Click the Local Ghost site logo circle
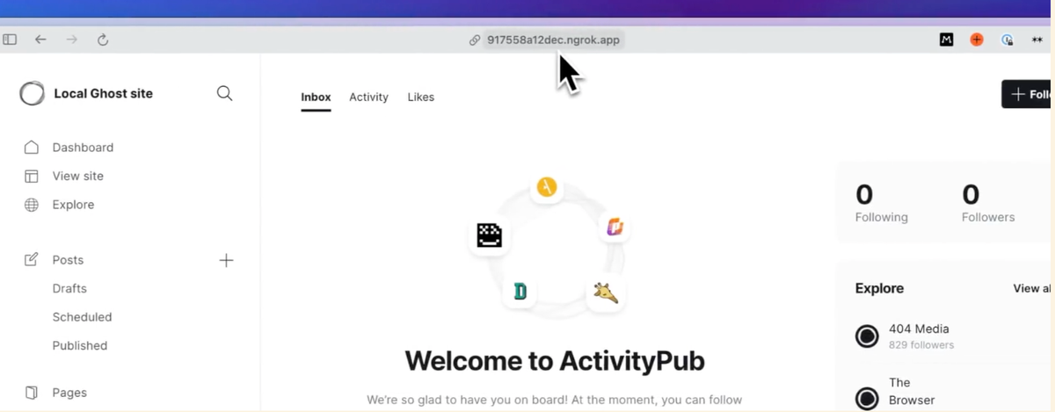Screen dimensions: 1055x412 (33, 93)
